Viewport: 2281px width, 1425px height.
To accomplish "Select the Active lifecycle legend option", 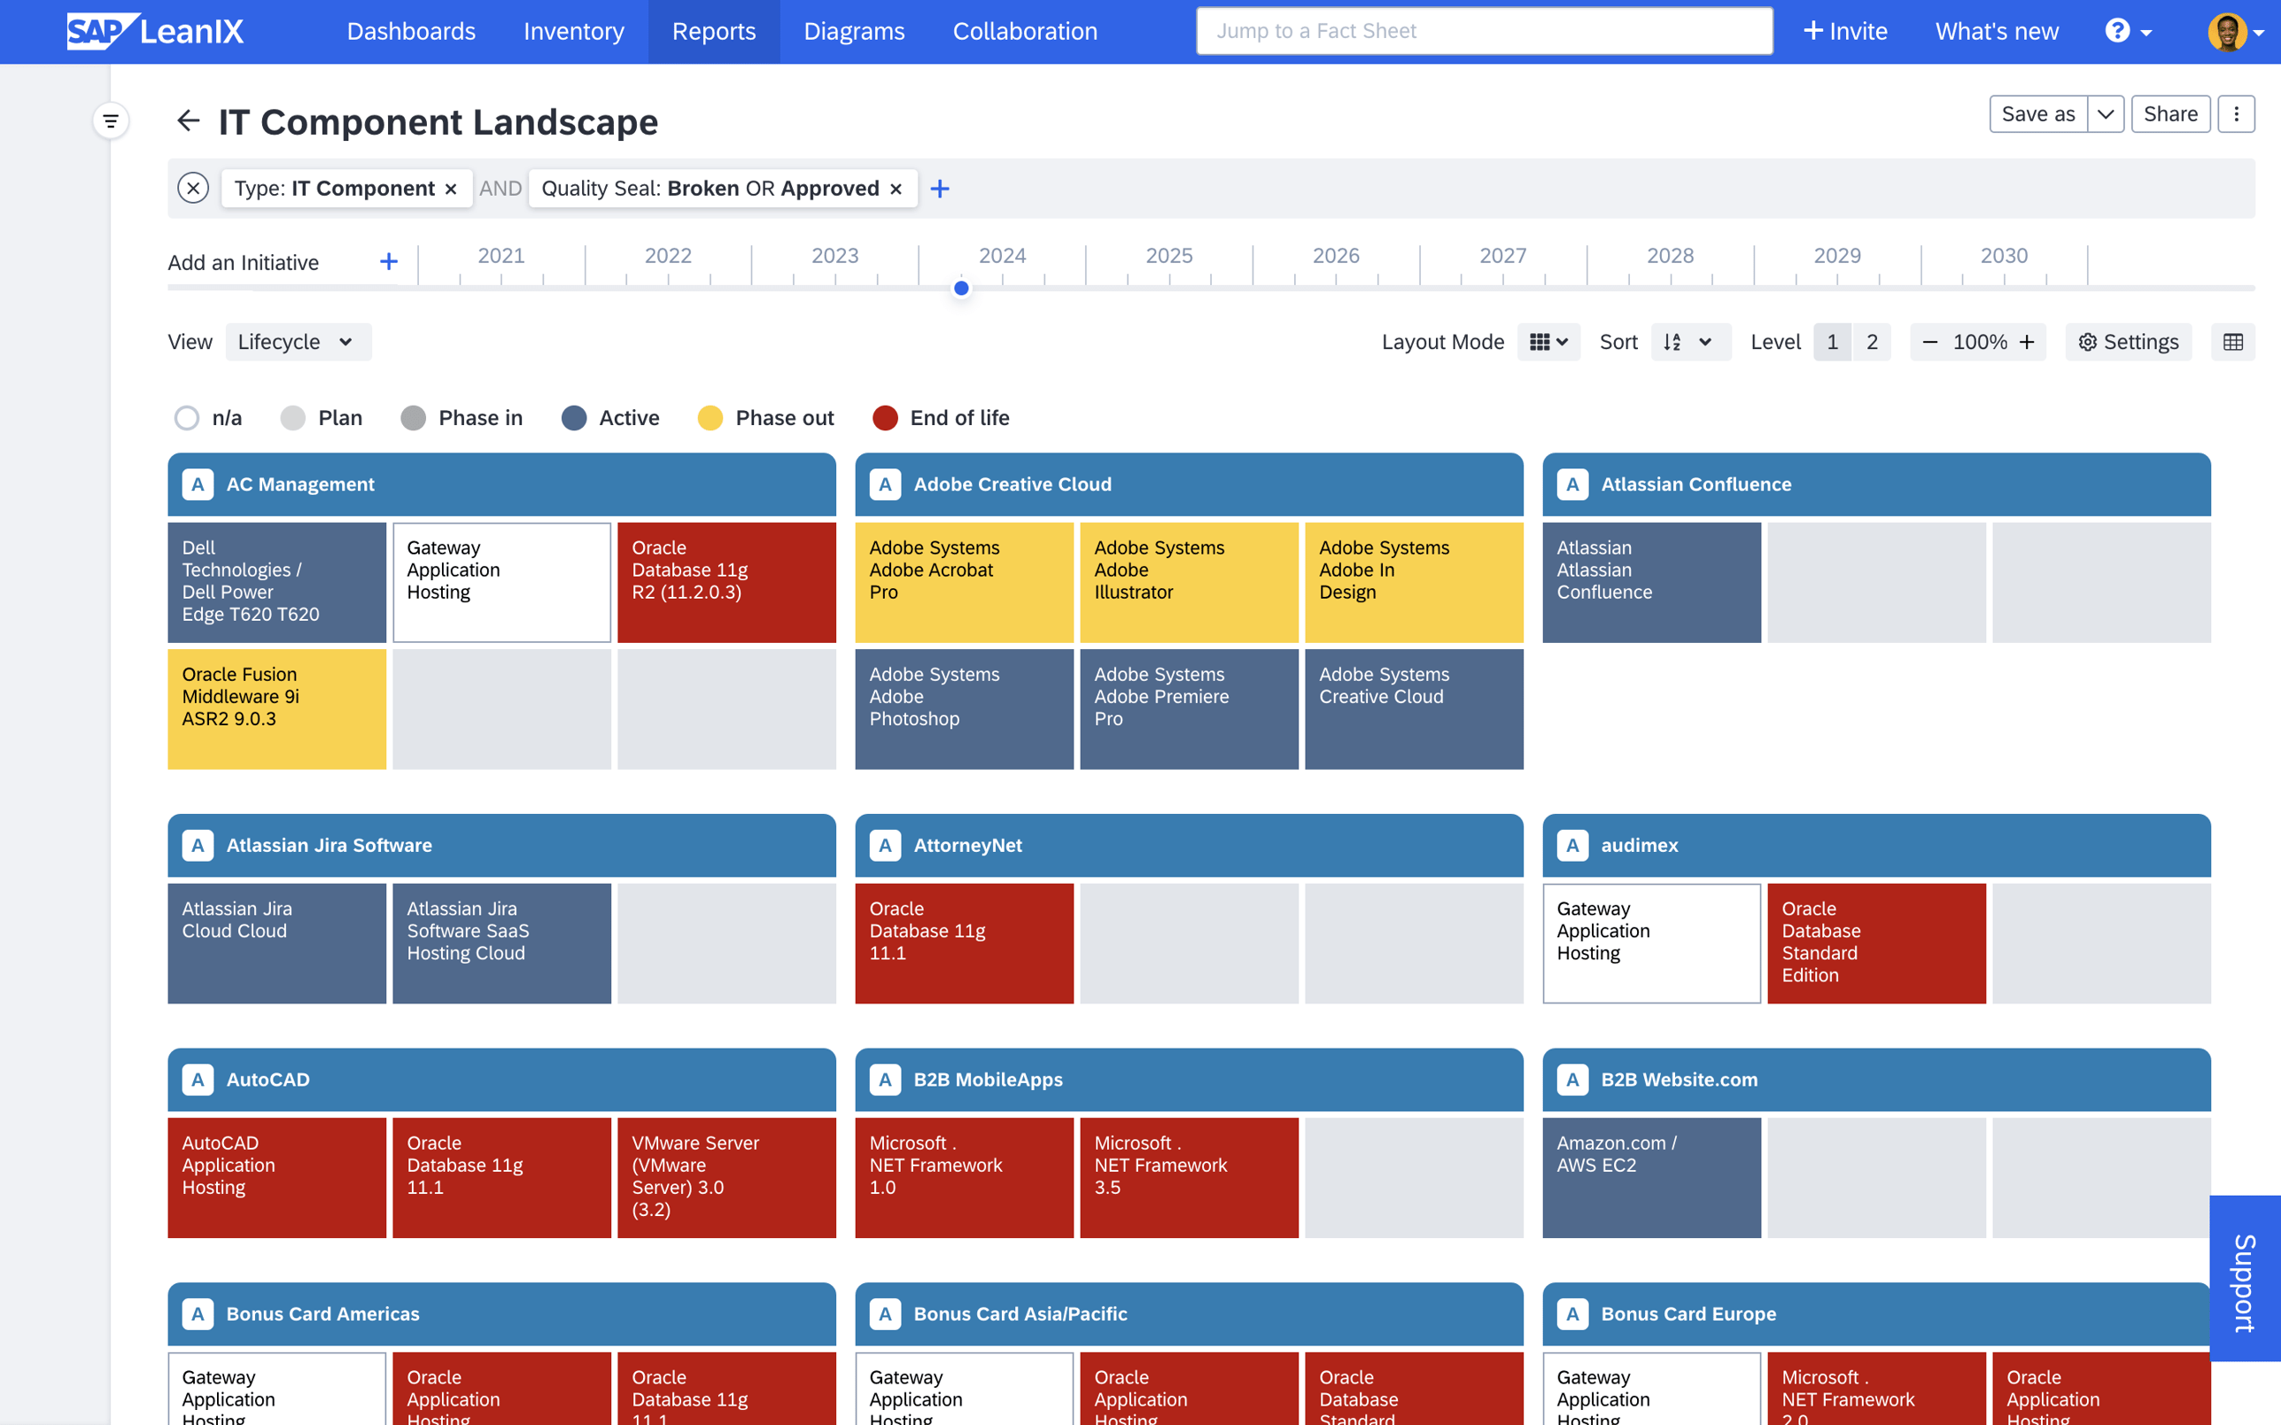I will tap(611, 417).
